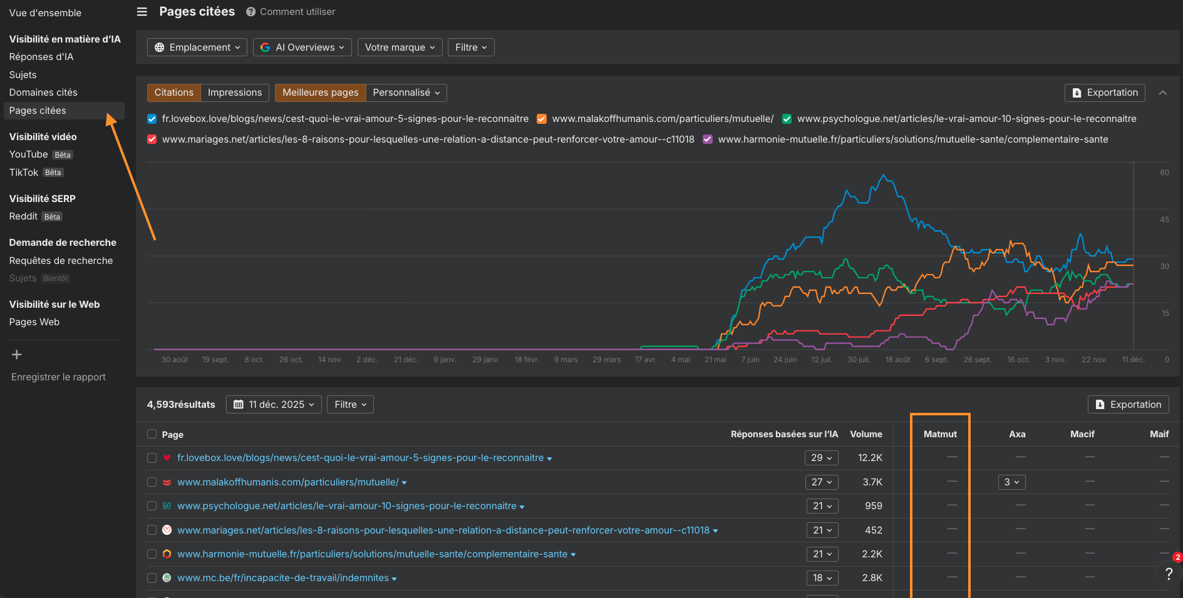
Task: Toggle the malakoffhumanis.com chart series checkbox
Action: click(x=542, y=119)
